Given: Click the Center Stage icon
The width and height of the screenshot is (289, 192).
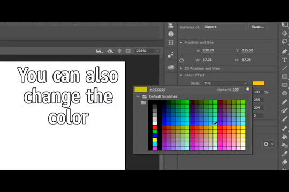Looking at the screenshot, I should pyautogui.click(x=120, y=51).
